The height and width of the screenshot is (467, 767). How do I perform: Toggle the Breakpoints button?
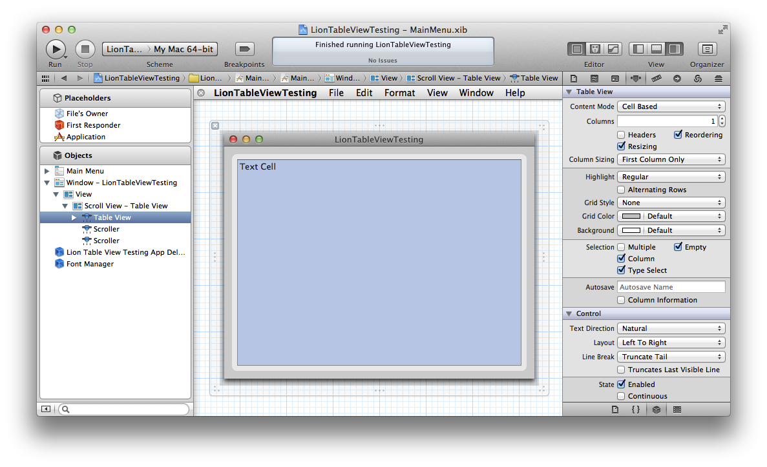[x=245, y=49]
